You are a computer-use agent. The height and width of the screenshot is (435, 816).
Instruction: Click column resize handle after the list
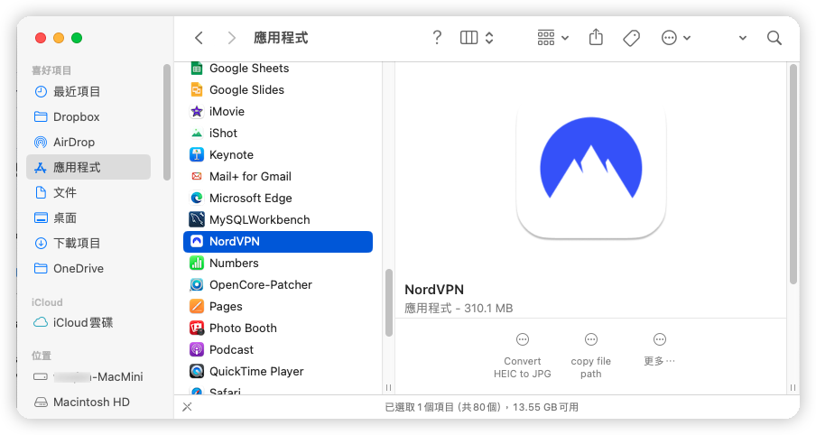(388, 388)
